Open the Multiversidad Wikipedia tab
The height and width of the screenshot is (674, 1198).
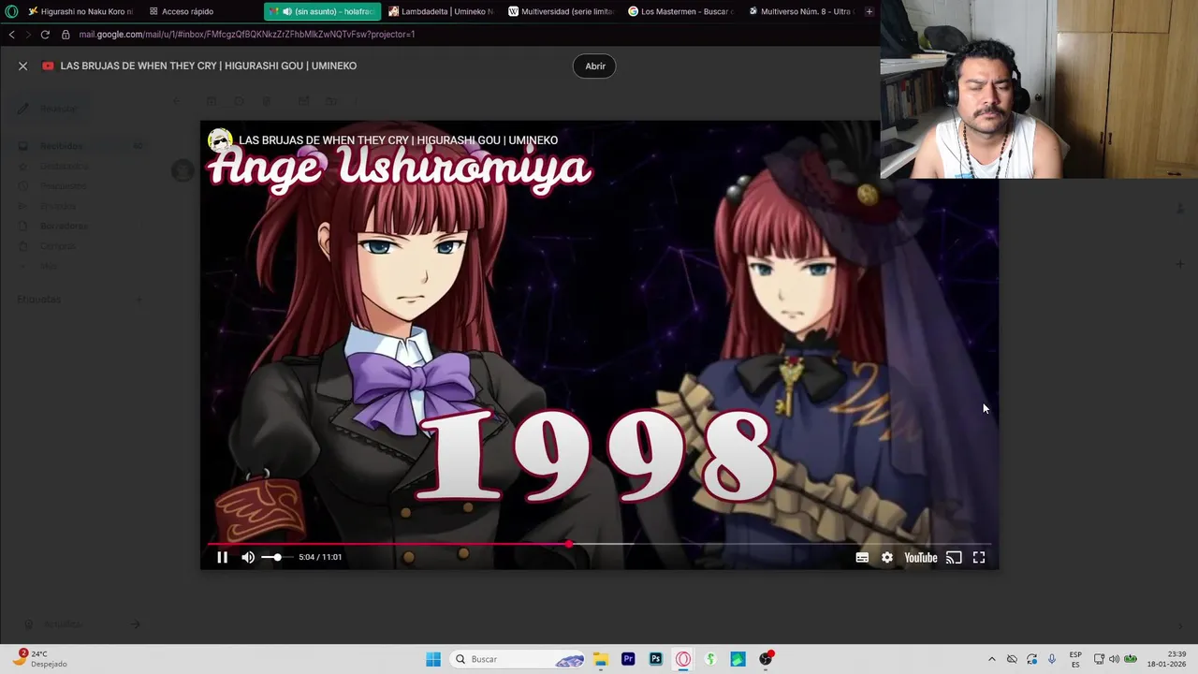click(x=562, y=11)
